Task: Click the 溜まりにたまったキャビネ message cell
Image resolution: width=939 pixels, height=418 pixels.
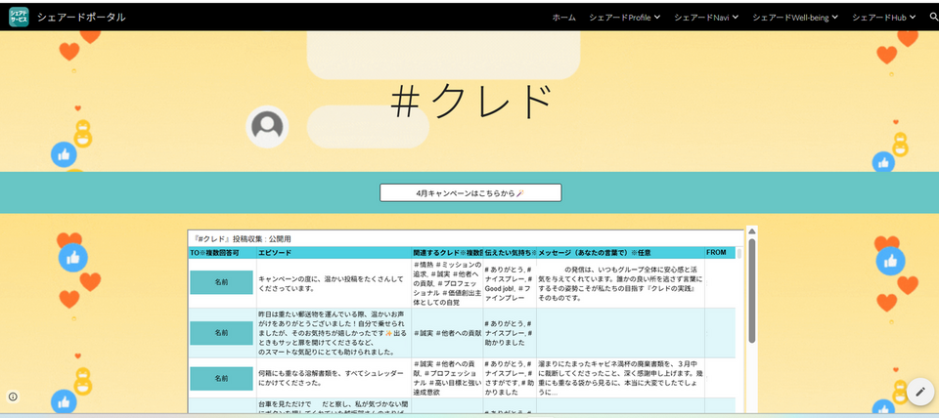Action: 620,378
